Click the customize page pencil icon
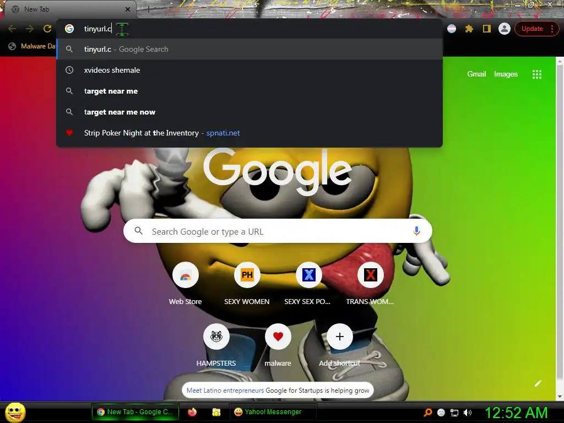This screenshot has height=423, width=564. tap(538, 383)
